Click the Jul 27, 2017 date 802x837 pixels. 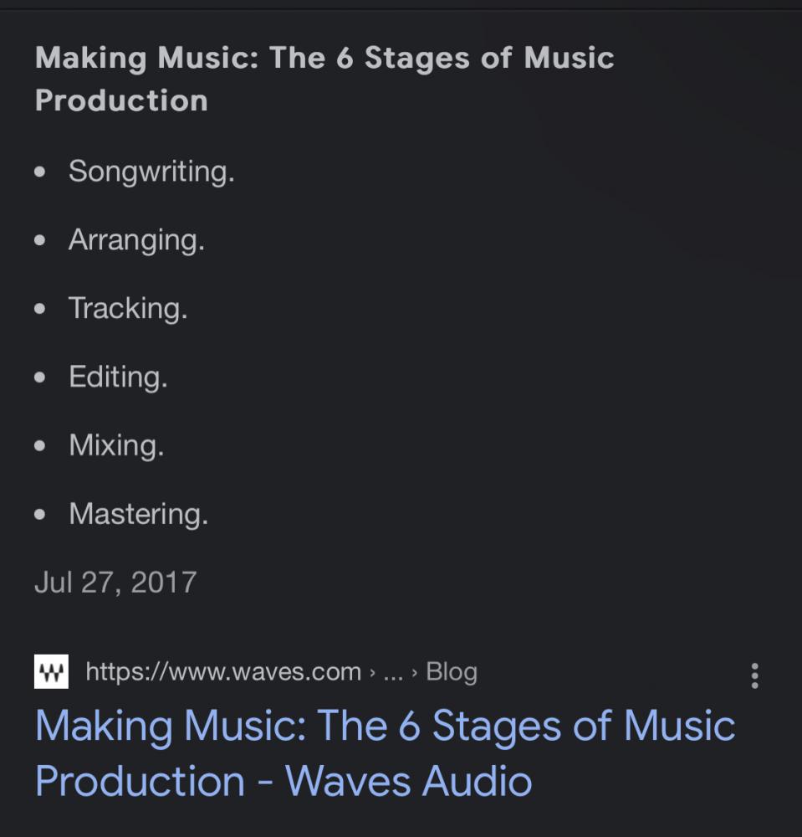pos(115,581)
